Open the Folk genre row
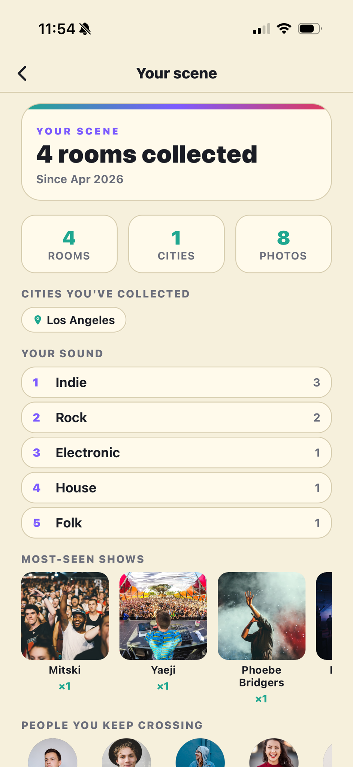353x767 pixels. (x=176, y=523)
